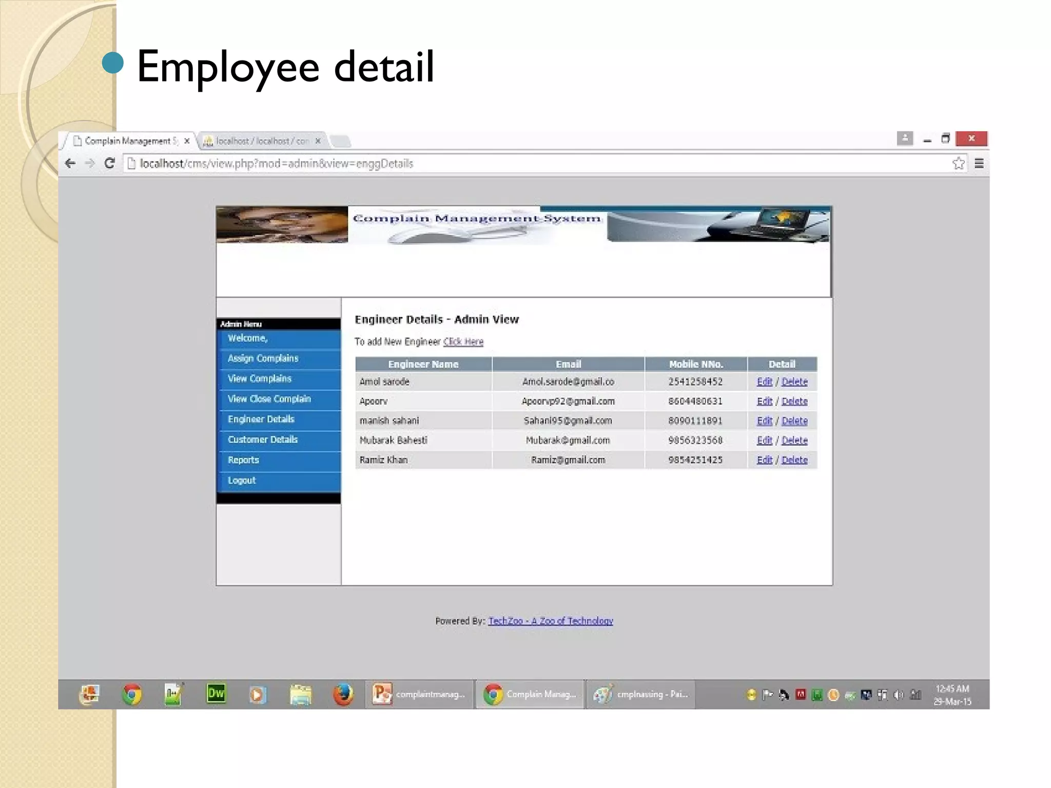Edit Apoorv's record

pos(764,402)
